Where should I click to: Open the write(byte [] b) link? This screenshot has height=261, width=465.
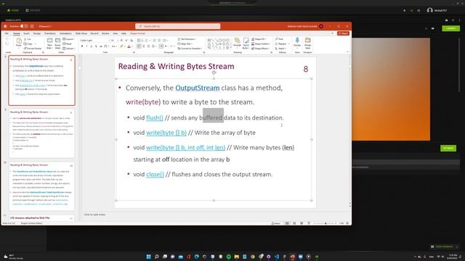point(166,133)
